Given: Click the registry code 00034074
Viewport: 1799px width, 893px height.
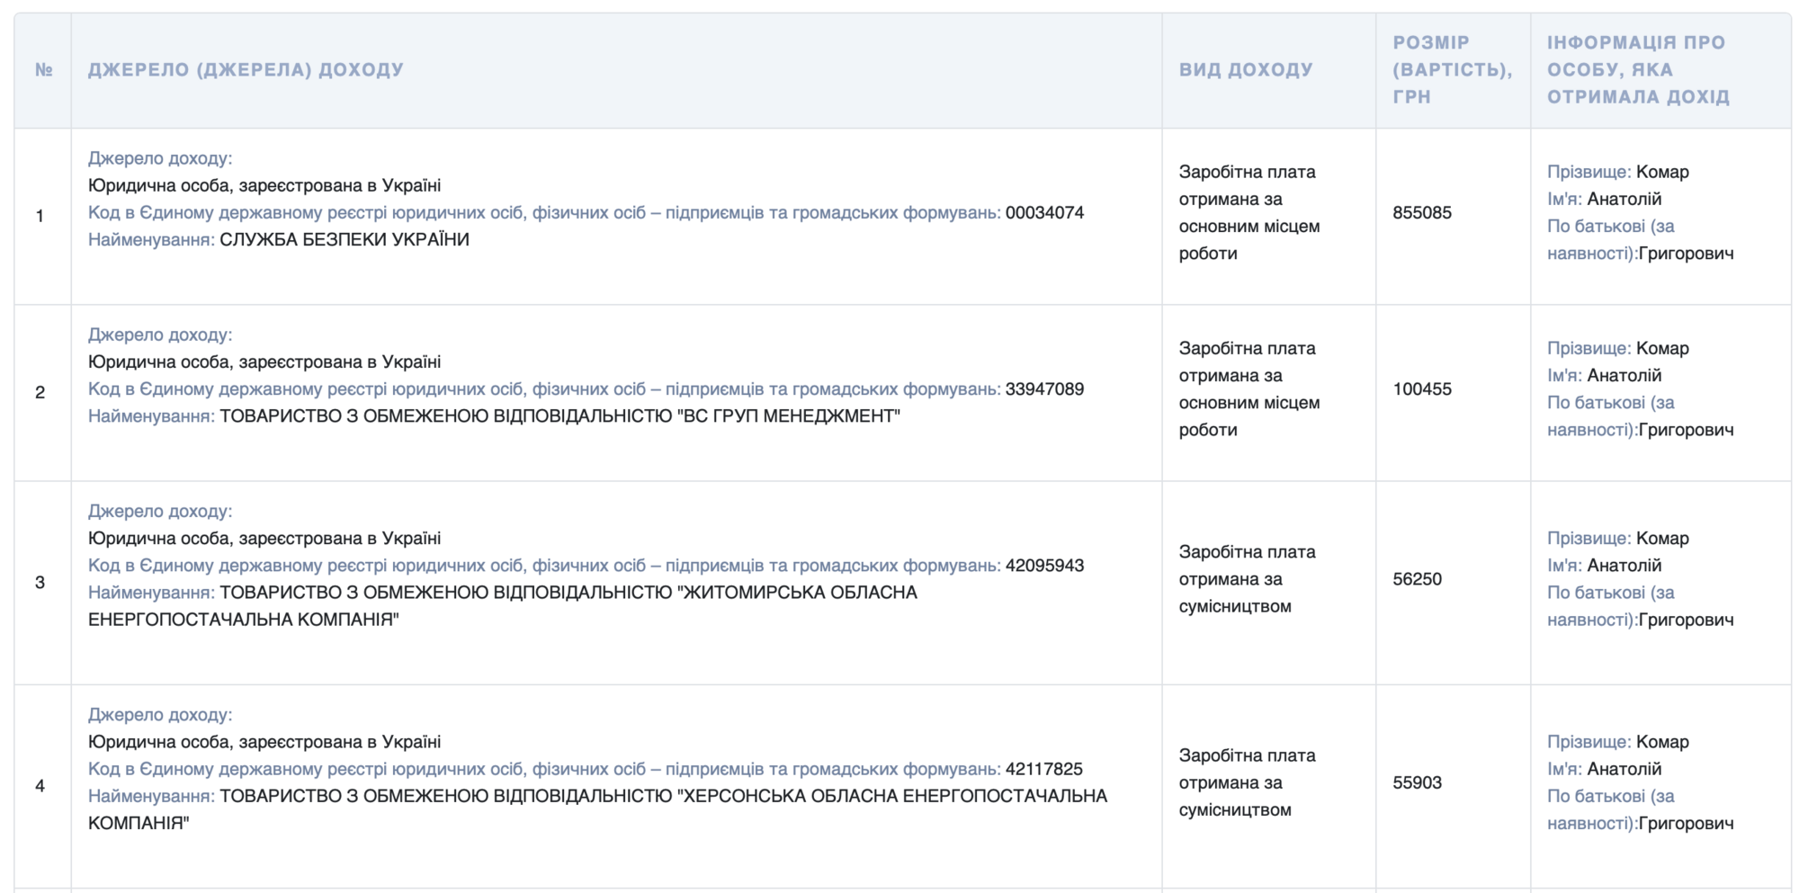Looking at the screenshot, I should tap(1044, 213).
